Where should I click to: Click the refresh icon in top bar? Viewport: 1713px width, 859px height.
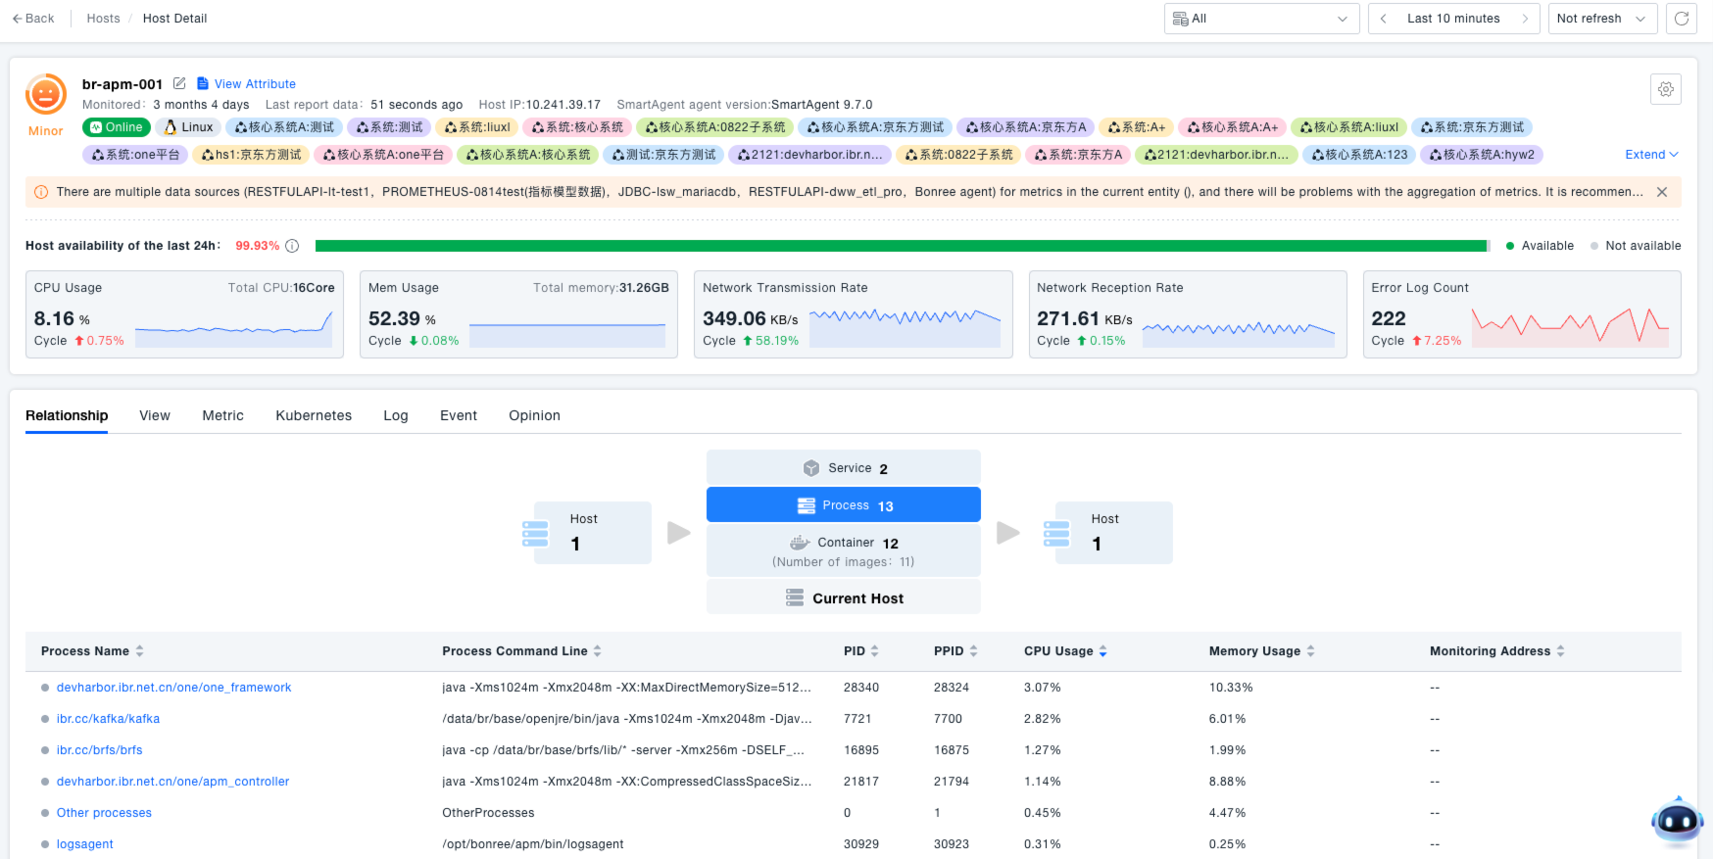1681,19
